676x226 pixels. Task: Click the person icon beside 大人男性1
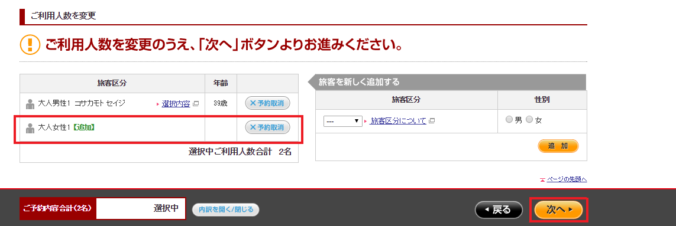click(x=30, y=104)
